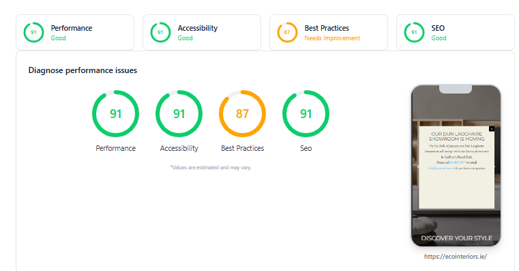This screenshot has width=519, height=271.
Task: Select the Best Practices tab card
Action: click(x=329, y=33)
